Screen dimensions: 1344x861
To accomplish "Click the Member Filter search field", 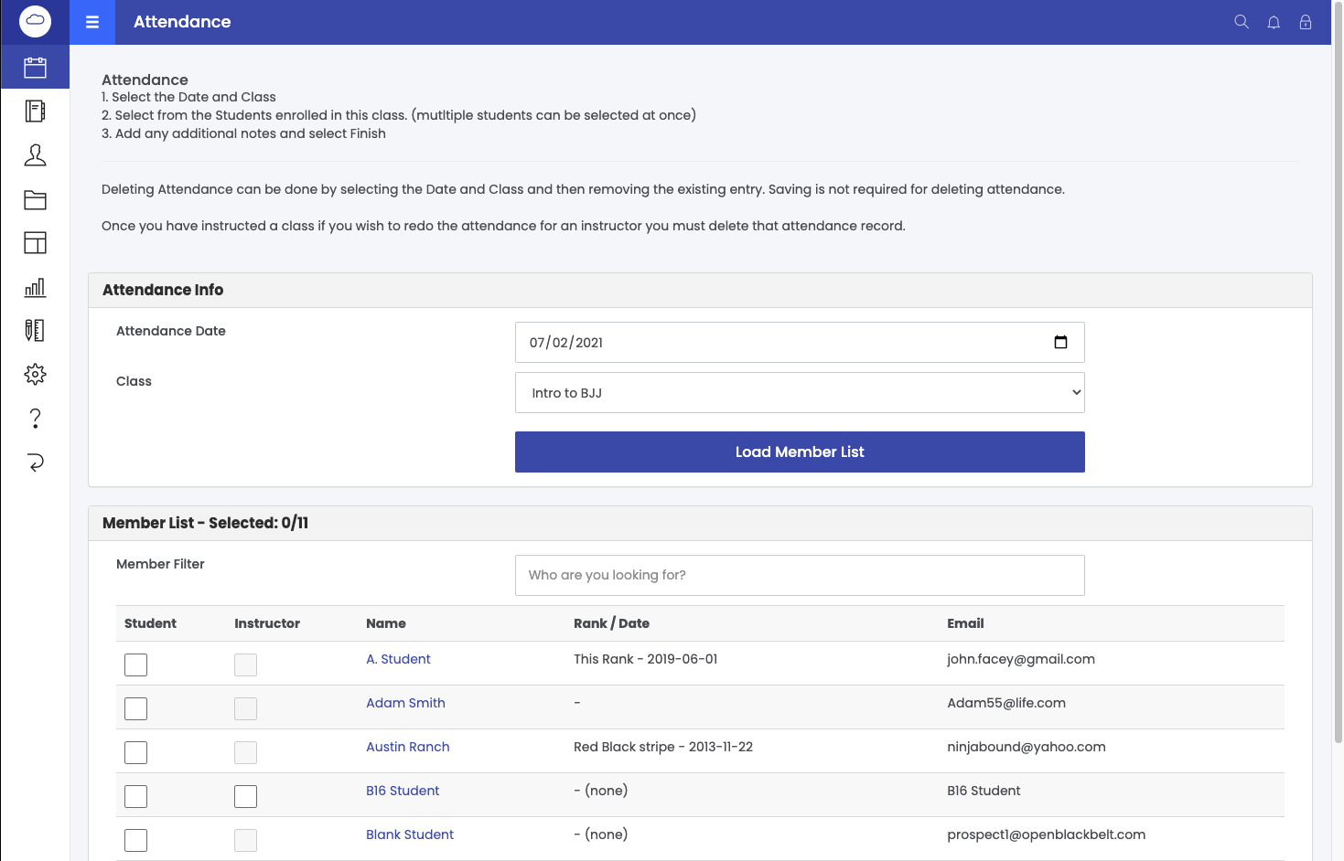I will (800, 575).
